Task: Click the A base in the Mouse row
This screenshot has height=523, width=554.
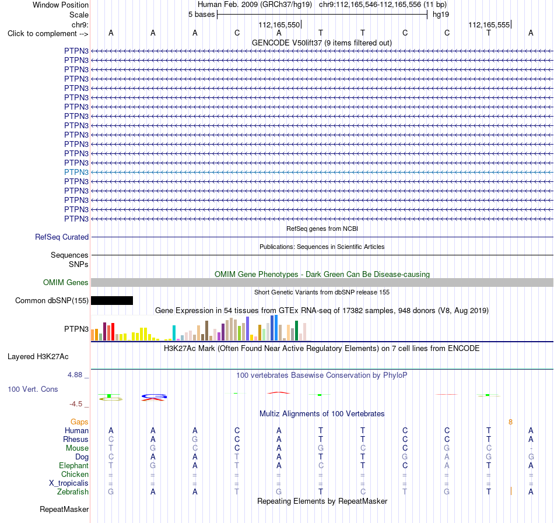Action: tap(279, 448)
